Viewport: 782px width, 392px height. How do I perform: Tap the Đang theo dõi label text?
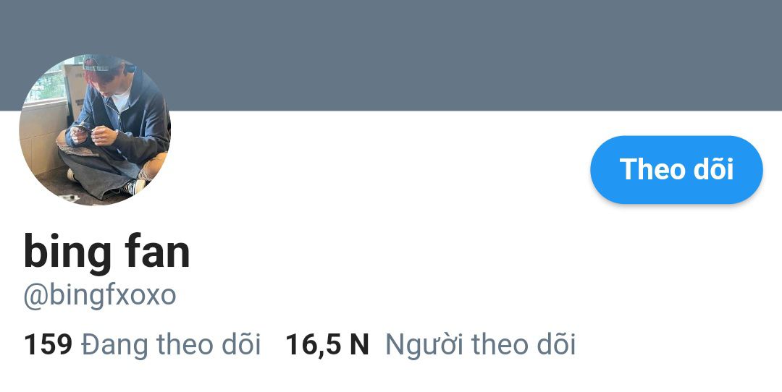click(x=171, y=345)
